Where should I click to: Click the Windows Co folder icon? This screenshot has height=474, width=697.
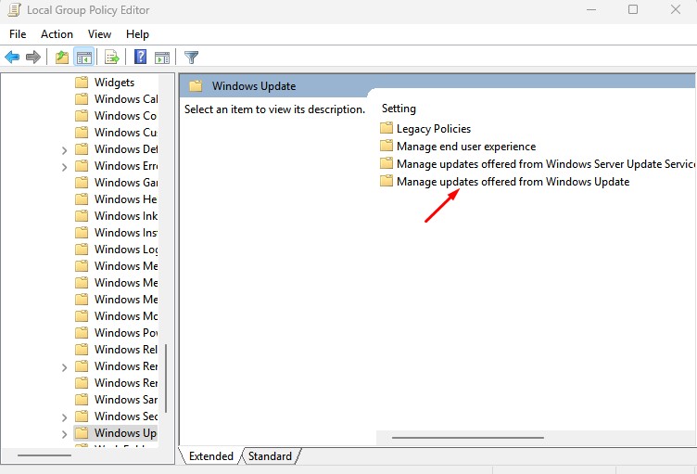pos(82,116)
